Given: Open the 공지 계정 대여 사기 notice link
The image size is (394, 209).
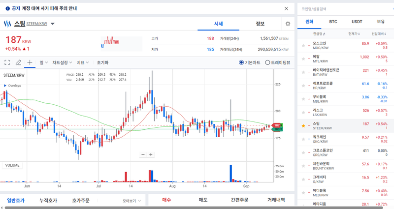Looking at the screenshot, I should [x=44, y=8].
